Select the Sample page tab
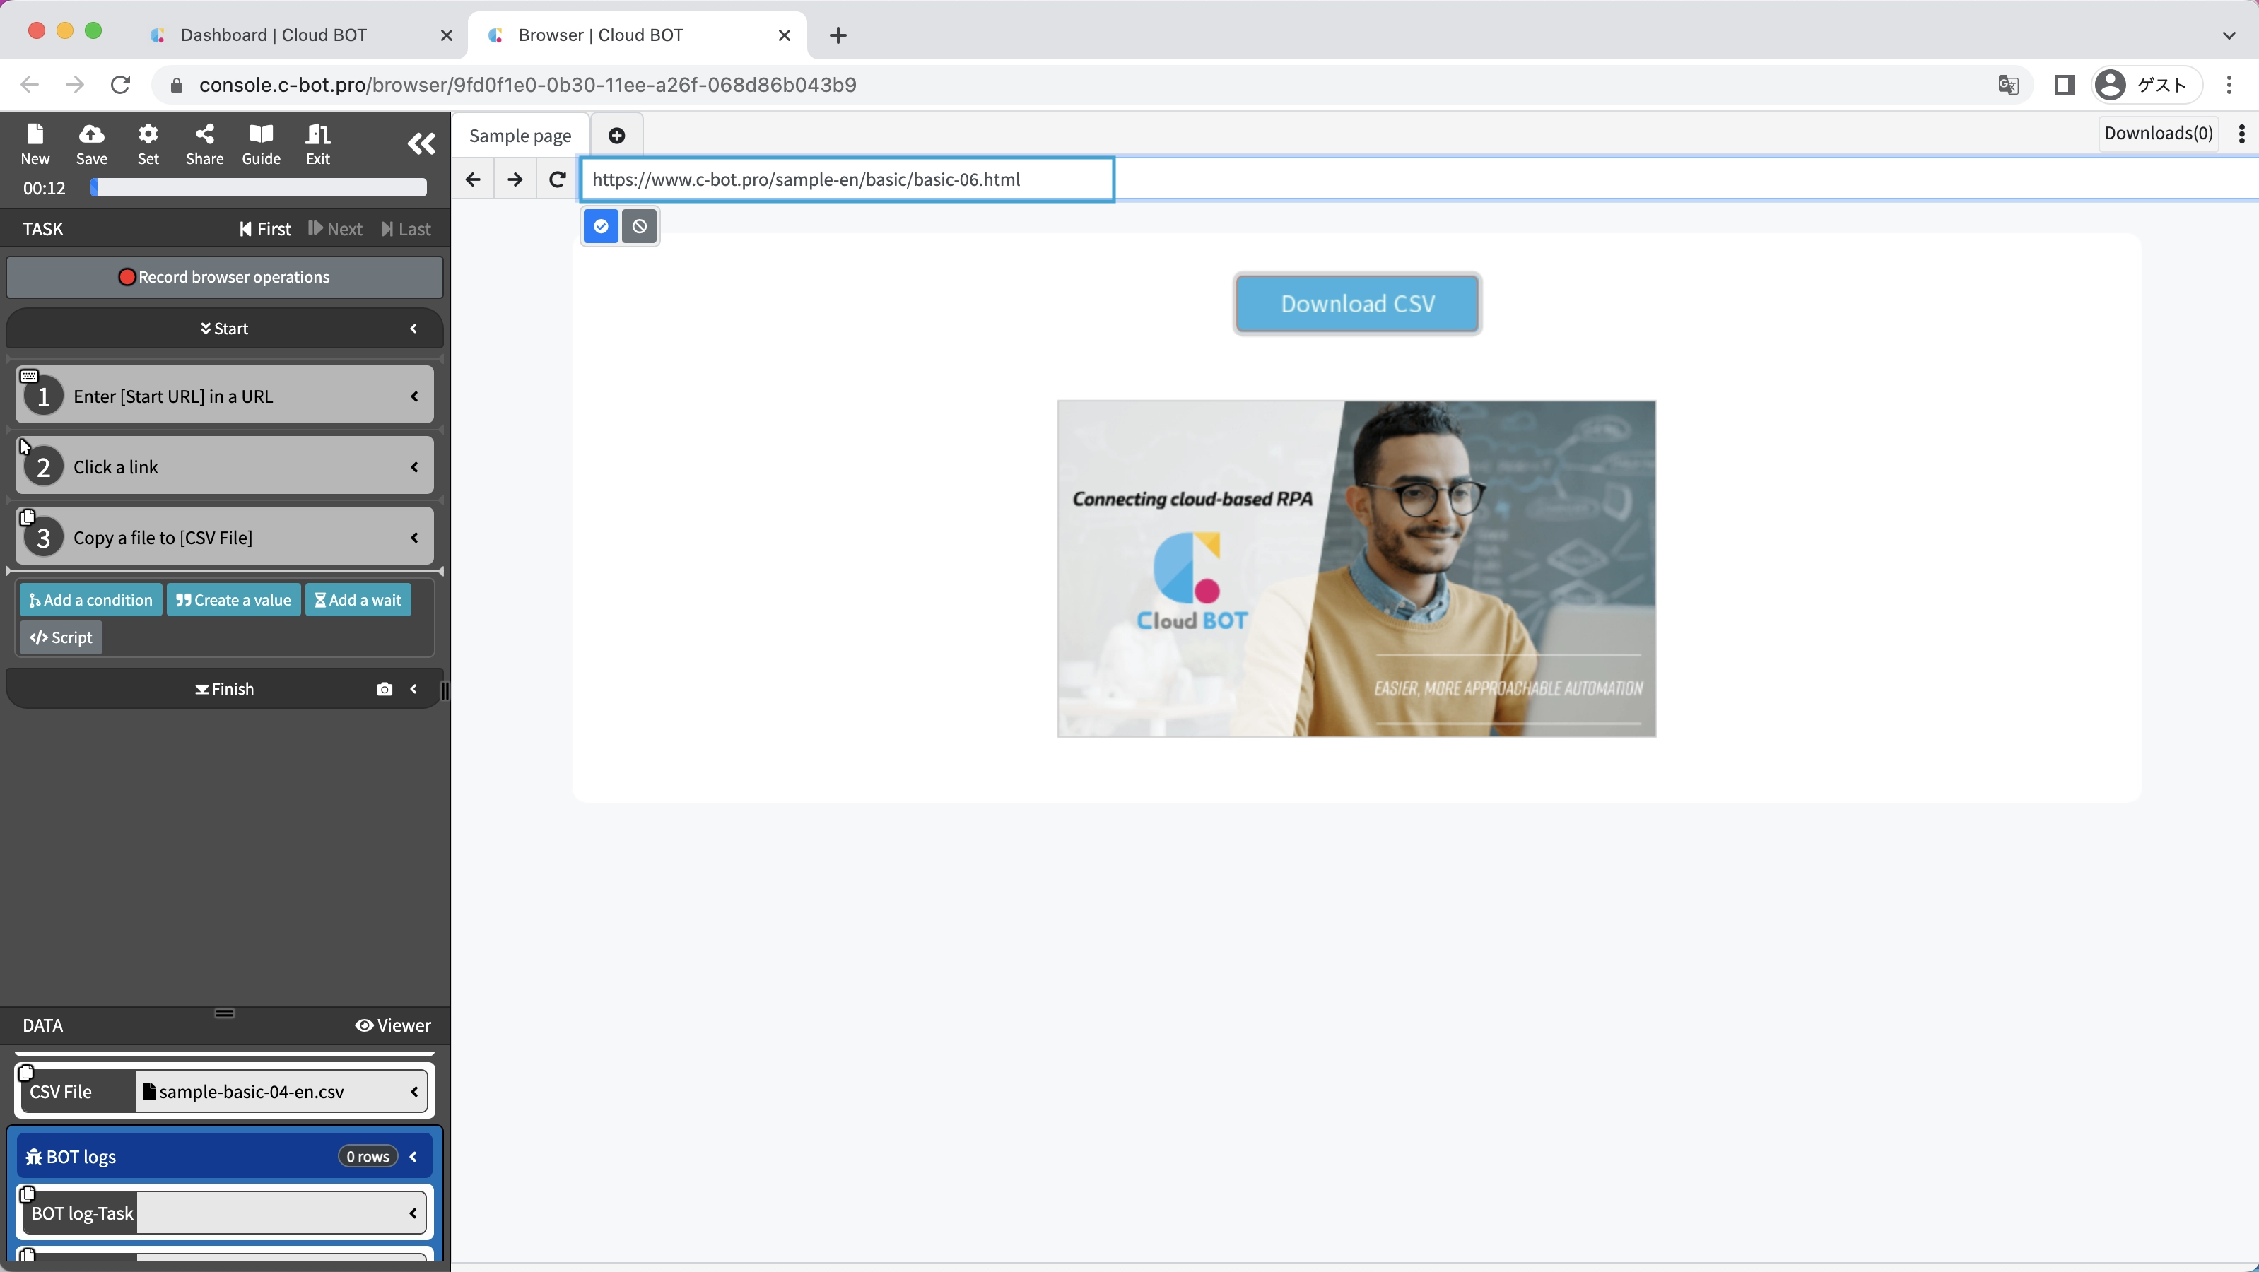The width and height of the screenshot is (2259, 1272). click(x=520, y=135)
